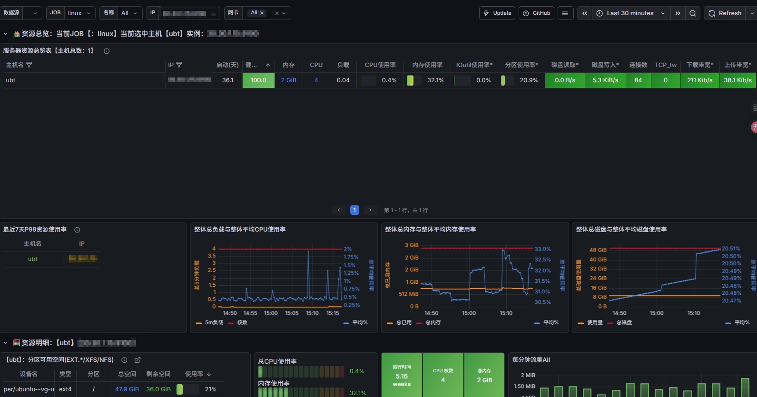The image size is (757, 397).
Task: Click the GitHub link button
Action: click(537, 13)
